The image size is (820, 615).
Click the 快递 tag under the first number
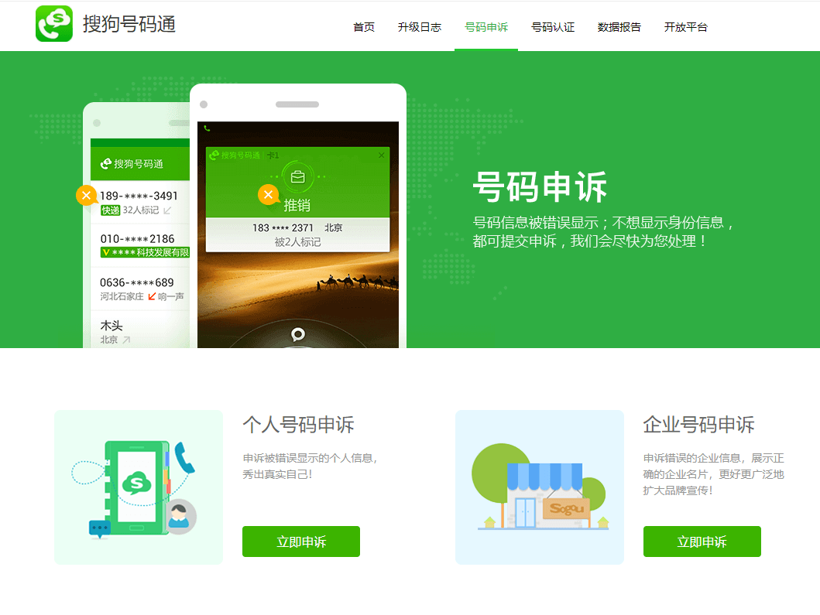[111, 210]
